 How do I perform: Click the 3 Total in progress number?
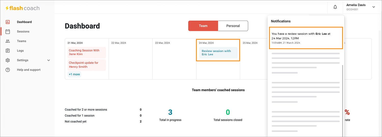170,112
